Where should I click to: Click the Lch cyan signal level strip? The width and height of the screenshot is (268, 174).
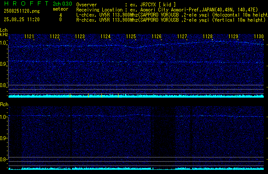tap(136, 96)
